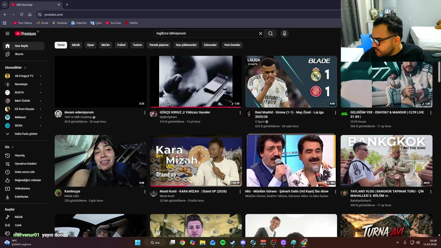441x248 pixels.
Task: Open options menu for Müslüm Gürses mix
Action: 335,192
